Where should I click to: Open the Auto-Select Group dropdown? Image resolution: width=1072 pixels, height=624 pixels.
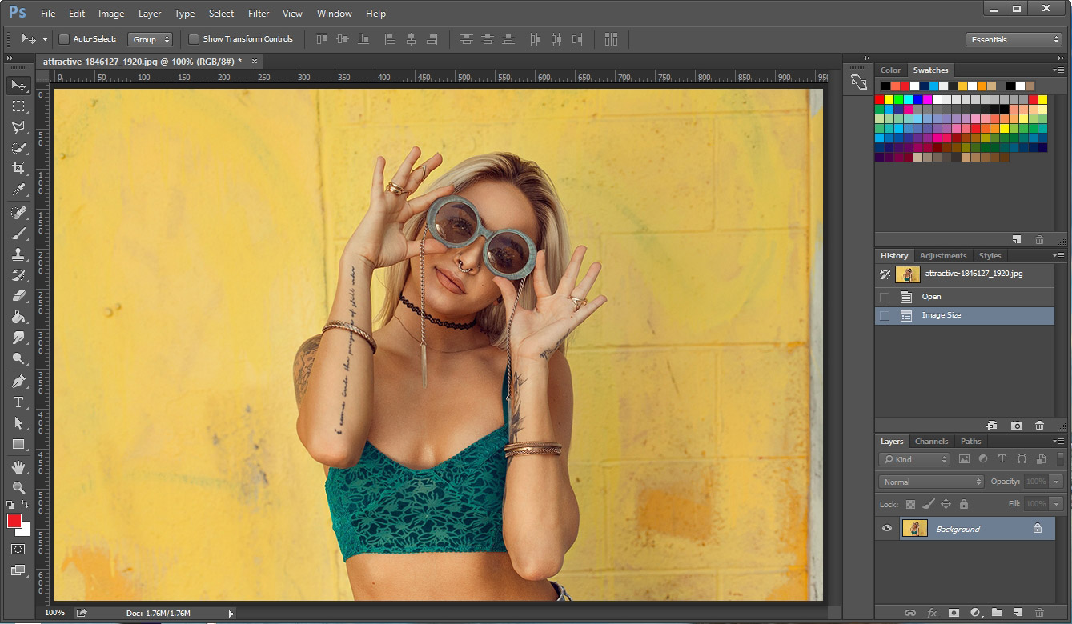tap(150, 39)
